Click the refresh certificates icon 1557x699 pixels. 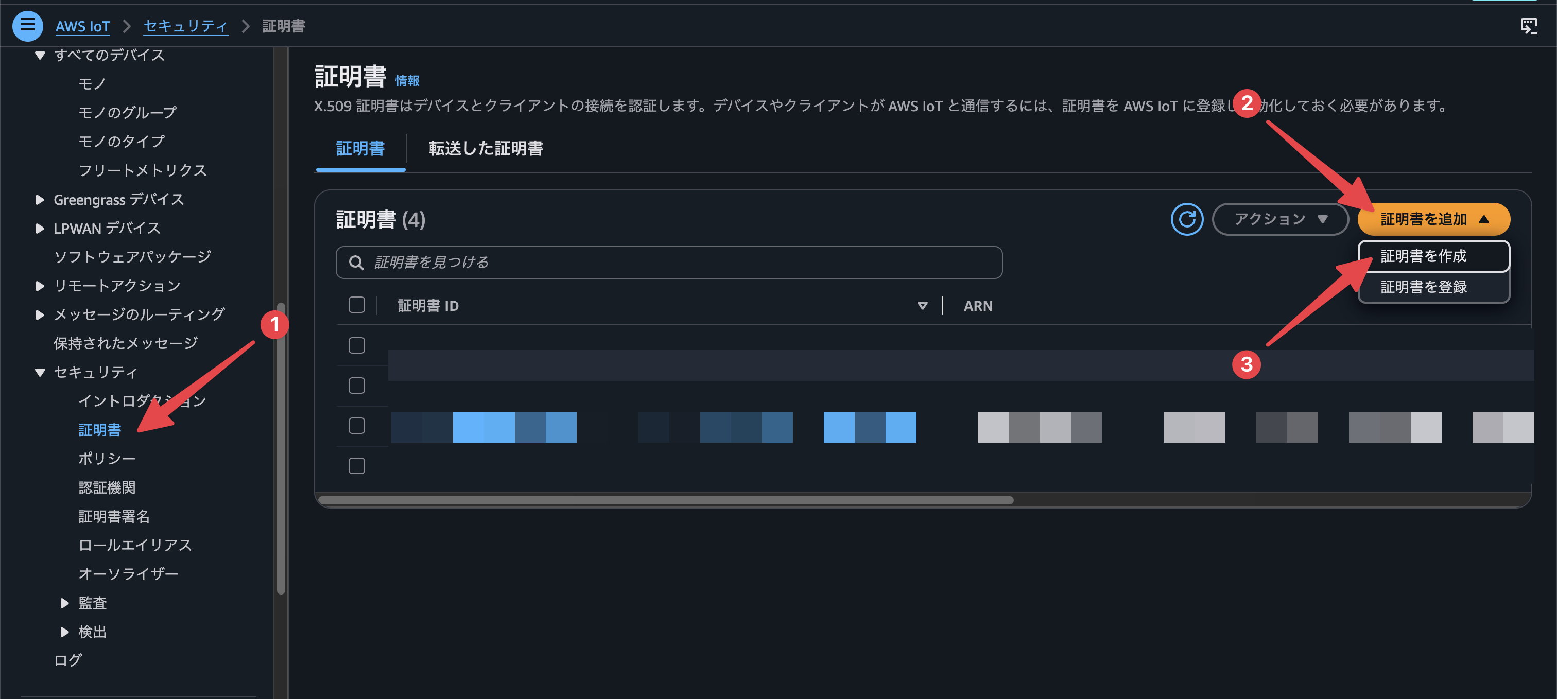pos(1186,219)
